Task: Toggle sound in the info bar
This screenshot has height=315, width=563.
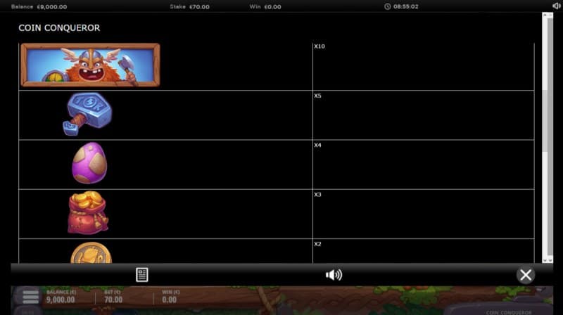Action: [334, 275]
